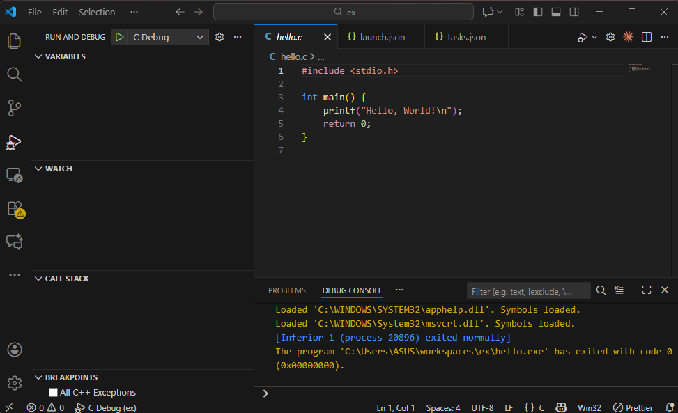Viewport: 678px width, 413px height.
Task: Toggle the panel visibility layout button
Action: click(556, 12)
